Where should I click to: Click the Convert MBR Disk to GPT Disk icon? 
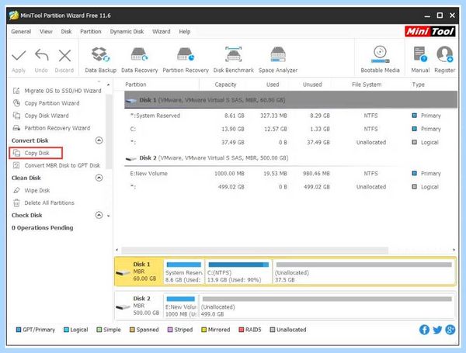16,165
